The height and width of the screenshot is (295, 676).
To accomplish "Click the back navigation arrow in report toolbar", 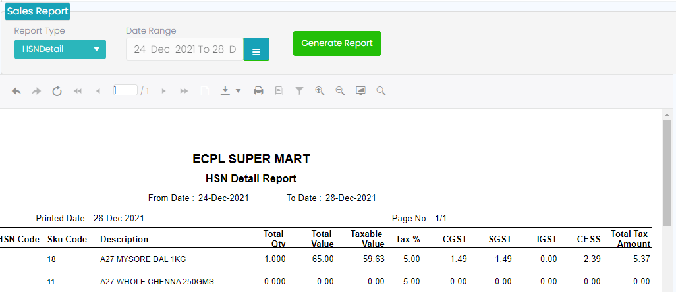I will tap(16, 91).
